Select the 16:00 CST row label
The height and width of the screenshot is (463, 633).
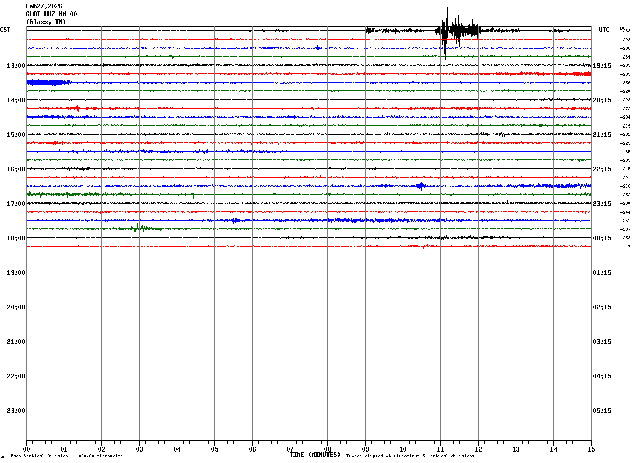click(16, 169)
